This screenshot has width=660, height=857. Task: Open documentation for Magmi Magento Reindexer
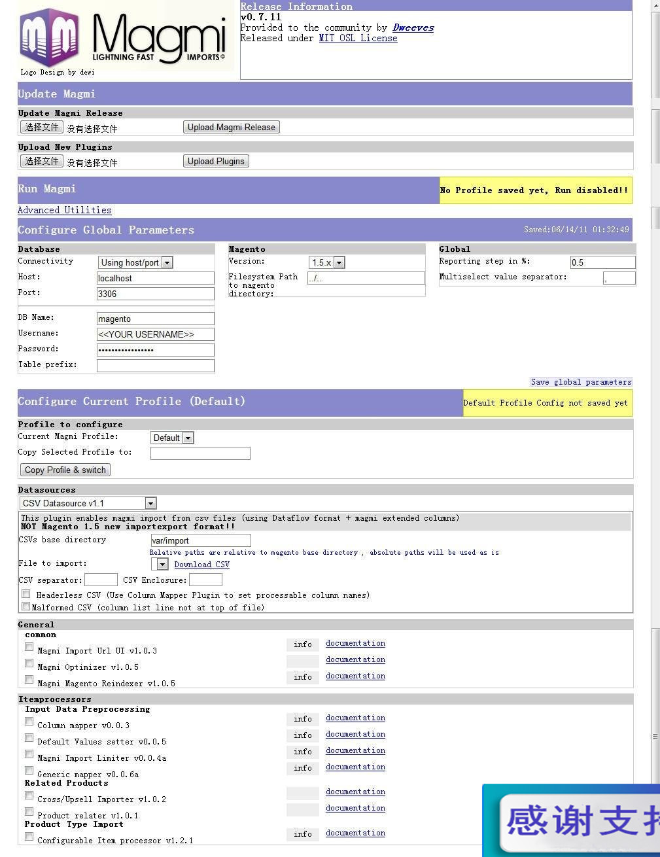[355, 676]
